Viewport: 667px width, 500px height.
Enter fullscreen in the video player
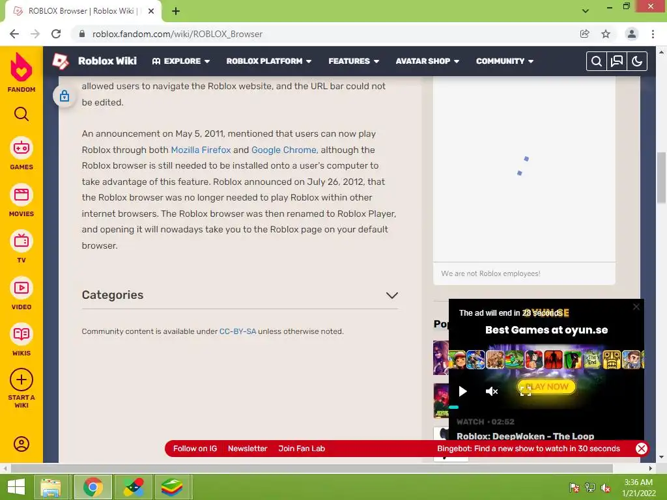click(526, 391)
